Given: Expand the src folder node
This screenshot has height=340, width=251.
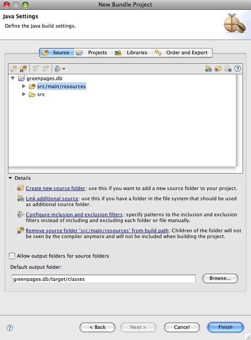Looking at the screenshot, I should click(x=24, y=94).
